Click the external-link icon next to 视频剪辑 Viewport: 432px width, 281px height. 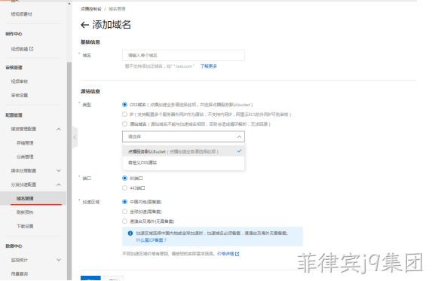(32, 49)
